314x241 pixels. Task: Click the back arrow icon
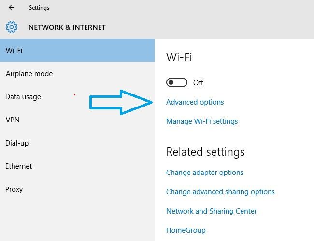[x=12, y=8]
